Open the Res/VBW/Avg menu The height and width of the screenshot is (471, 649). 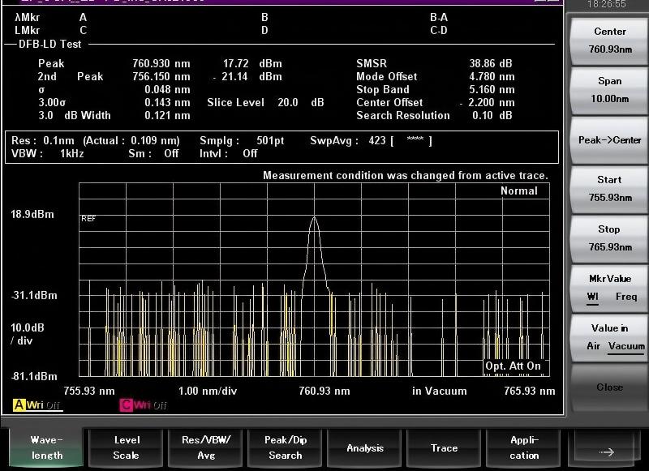point(205,447)
